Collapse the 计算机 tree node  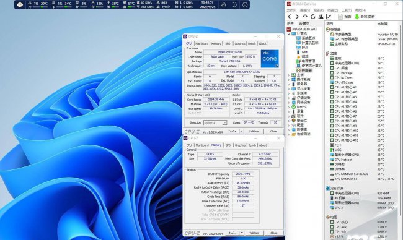(x=289, y=34)
